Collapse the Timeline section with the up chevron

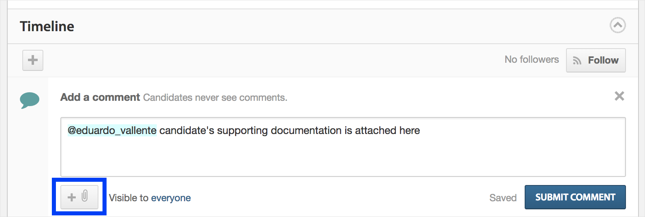[617, 26]
